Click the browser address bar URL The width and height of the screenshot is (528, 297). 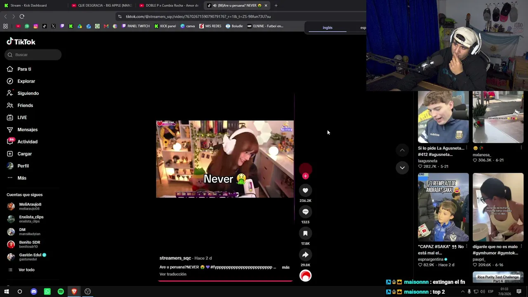198,16
